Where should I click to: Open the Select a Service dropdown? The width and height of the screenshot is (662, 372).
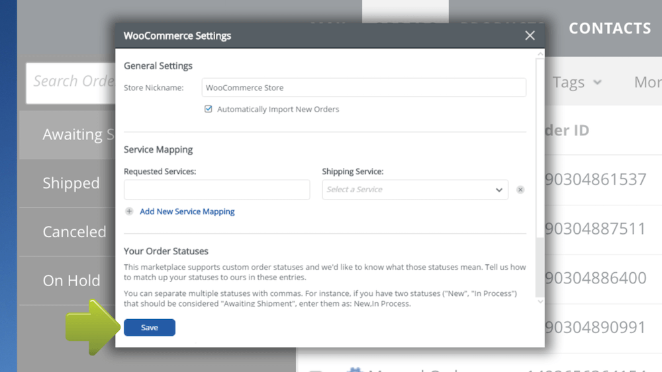415,190
